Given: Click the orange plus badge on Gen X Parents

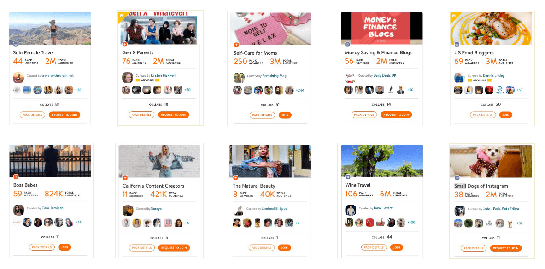Looking at the screenshot, I should point(125,45).
